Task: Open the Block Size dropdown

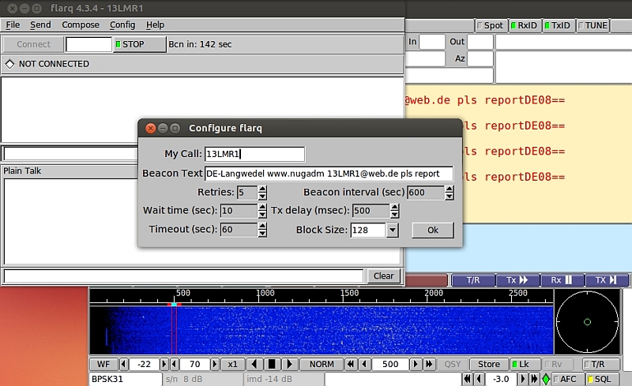Action: click(393, 230)
